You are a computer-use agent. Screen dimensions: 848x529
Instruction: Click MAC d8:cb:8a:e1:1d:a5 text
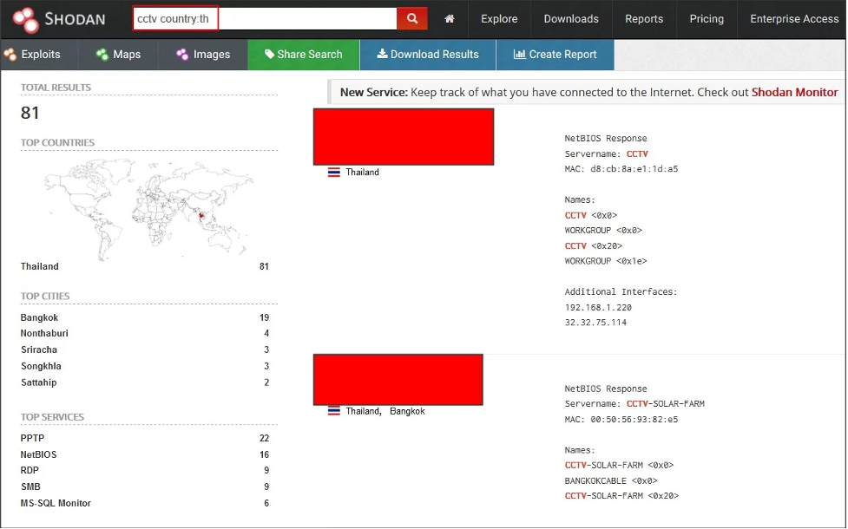click(x=621, y=169)
